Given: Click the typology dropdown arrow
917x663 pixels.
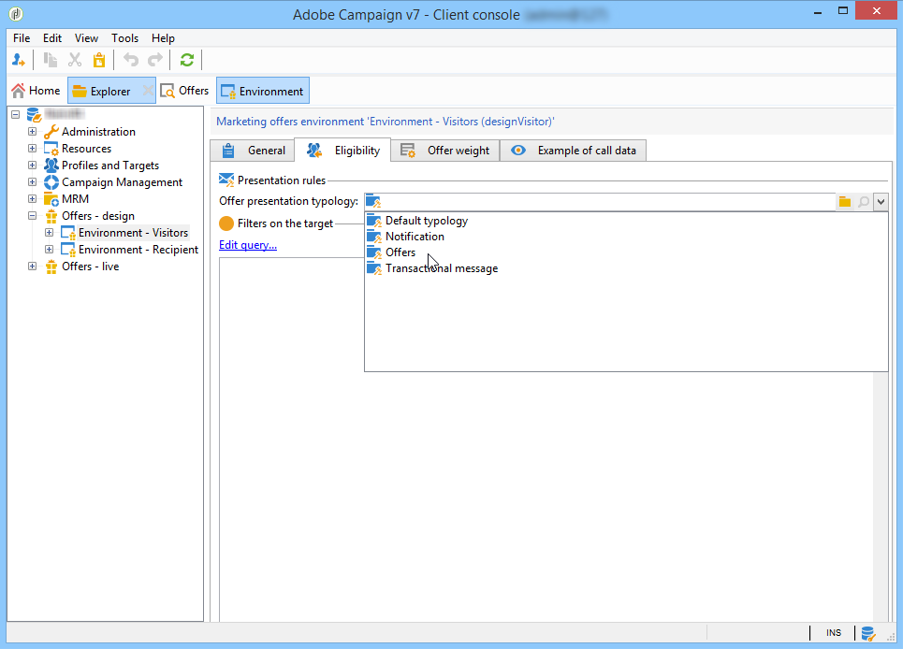Looking at the screenshot, I should coord(881,202).
